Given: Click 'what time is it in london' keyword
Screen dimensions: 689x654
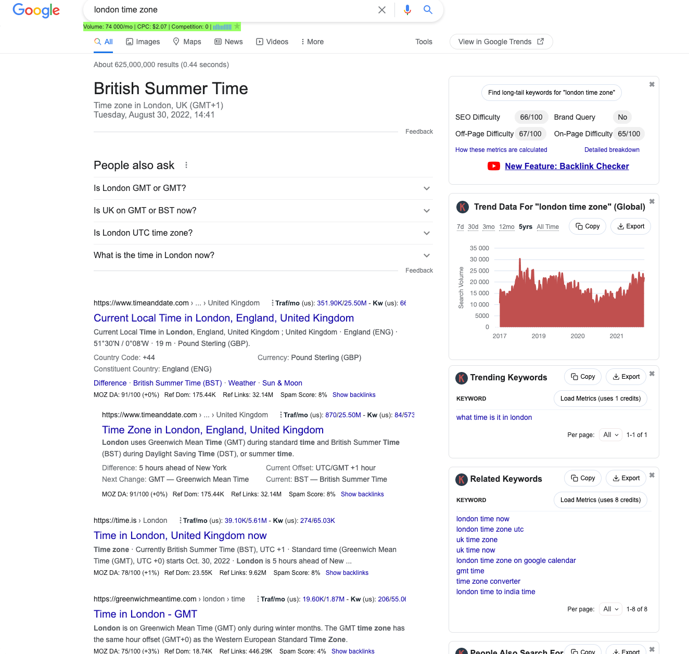Looking at the screenshot, I should [494, 417].
